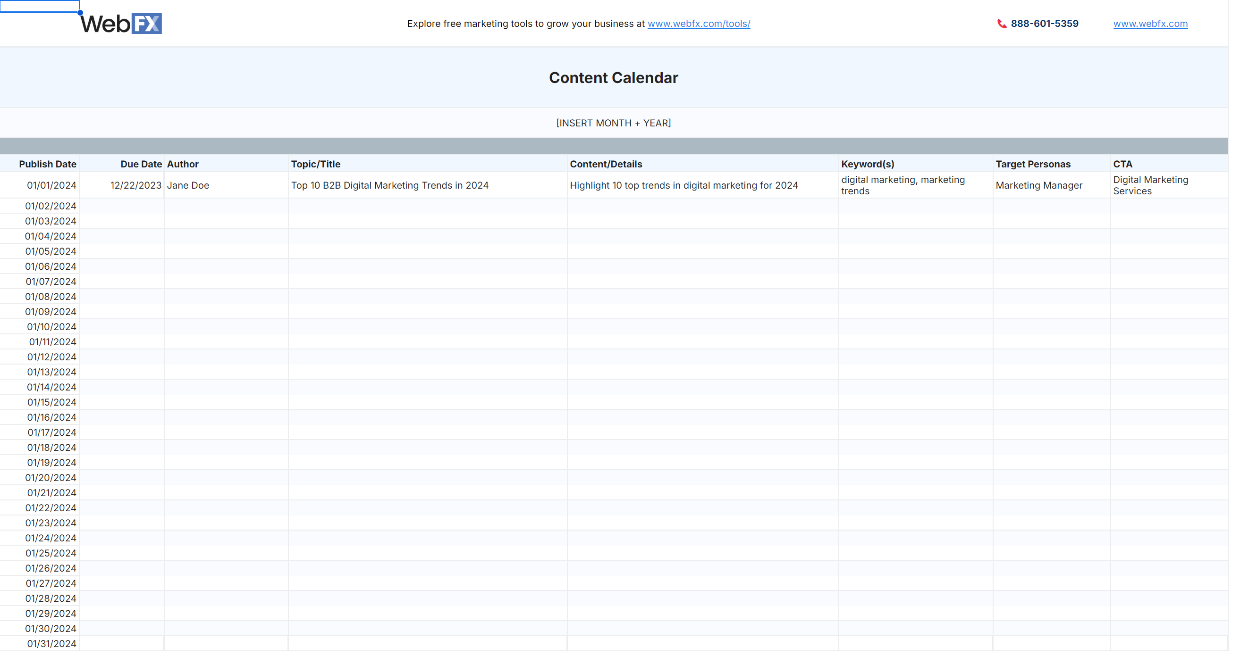
Task: Select the 01/19/2024 date cell
Action: pos(40,463)
